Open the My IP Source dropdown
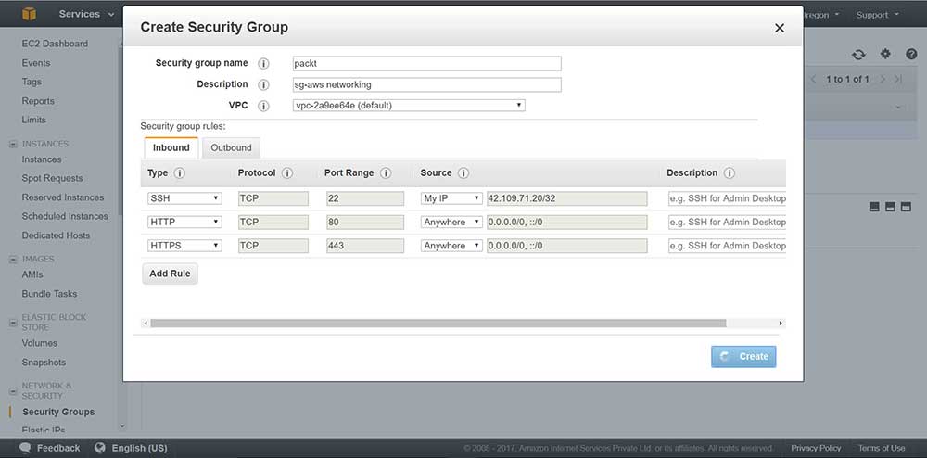The image size is (927, 458). pyautogui.click(x=451, y=198)
